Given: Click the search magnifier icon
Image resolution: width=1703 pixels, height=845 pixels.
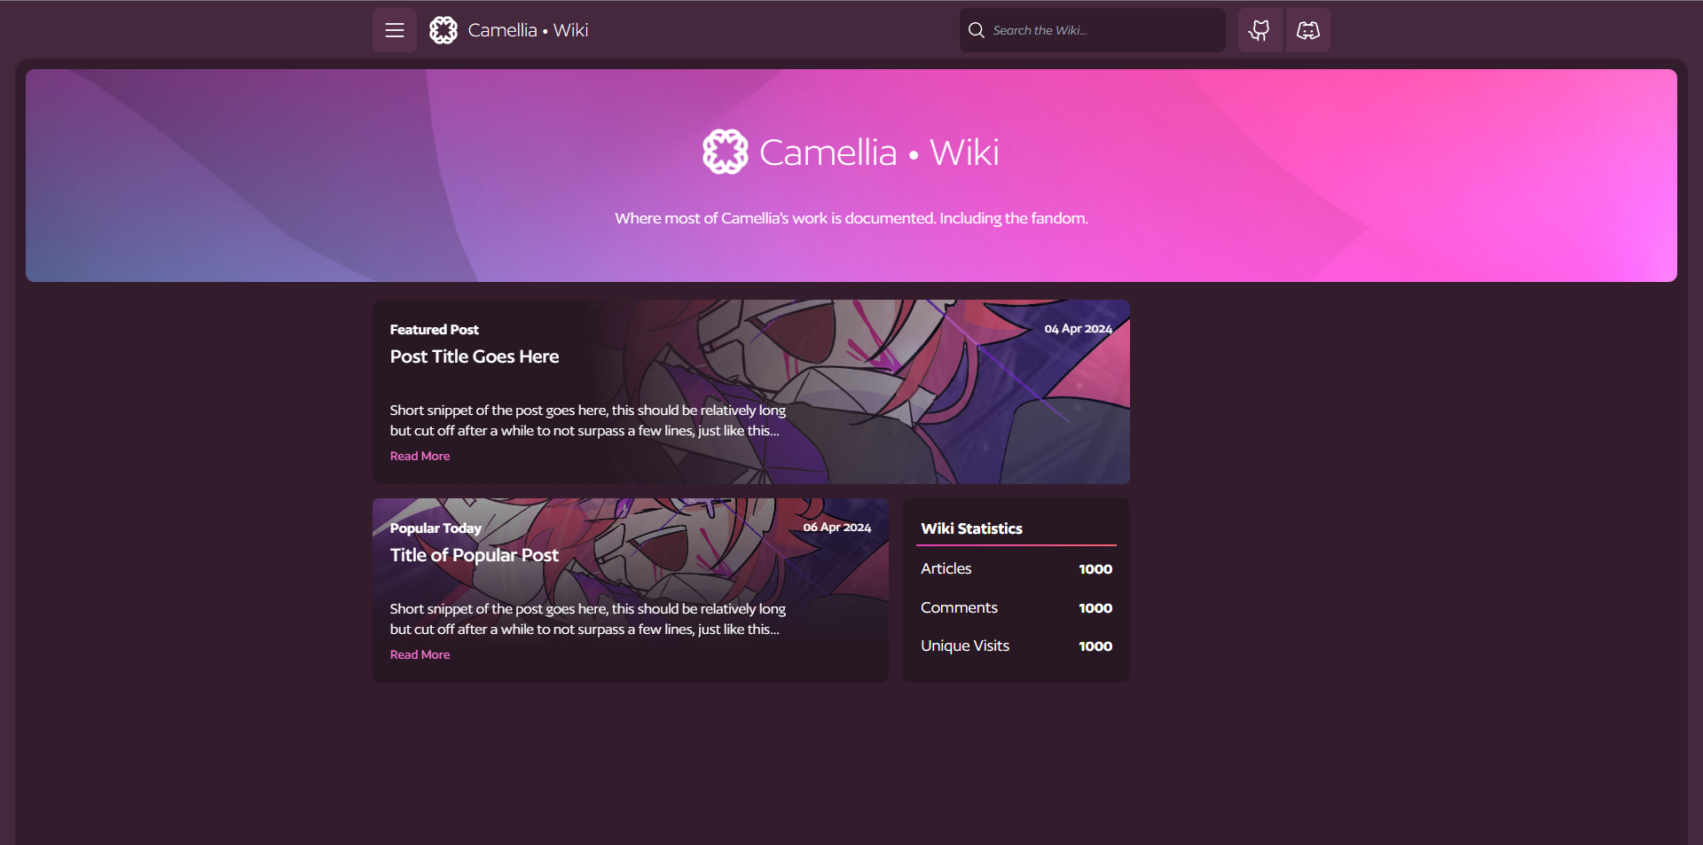Looking at the screenshot, I should pos(977,30).
